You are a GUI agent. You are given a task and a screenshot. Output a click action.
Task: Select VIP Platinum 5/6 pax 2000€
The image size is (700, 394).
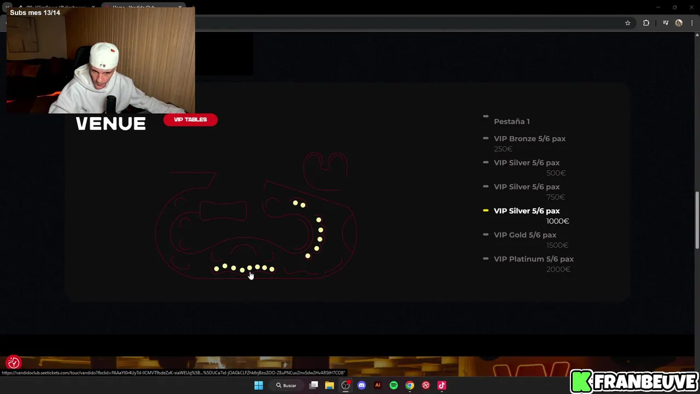[528, 264]
